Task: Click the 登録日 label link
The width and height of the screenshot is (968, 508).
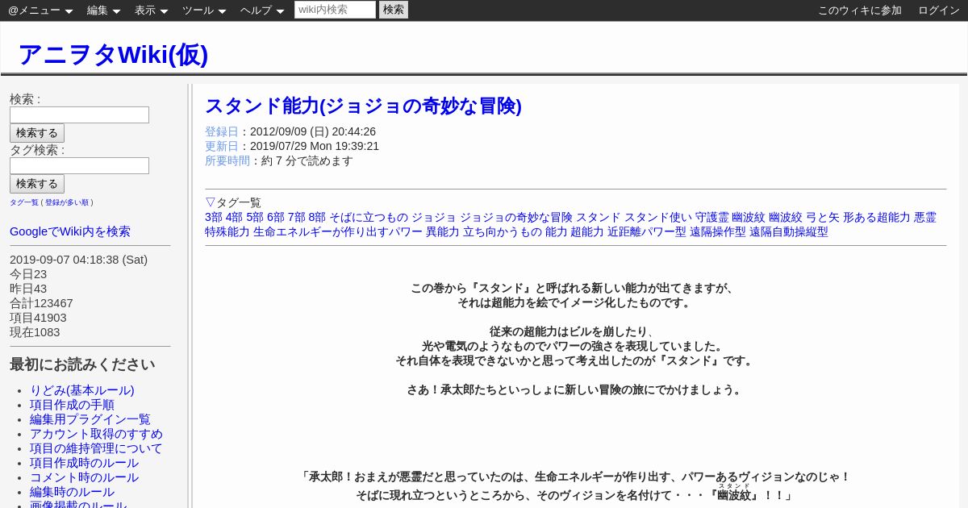Action: [x=222, y=131]
